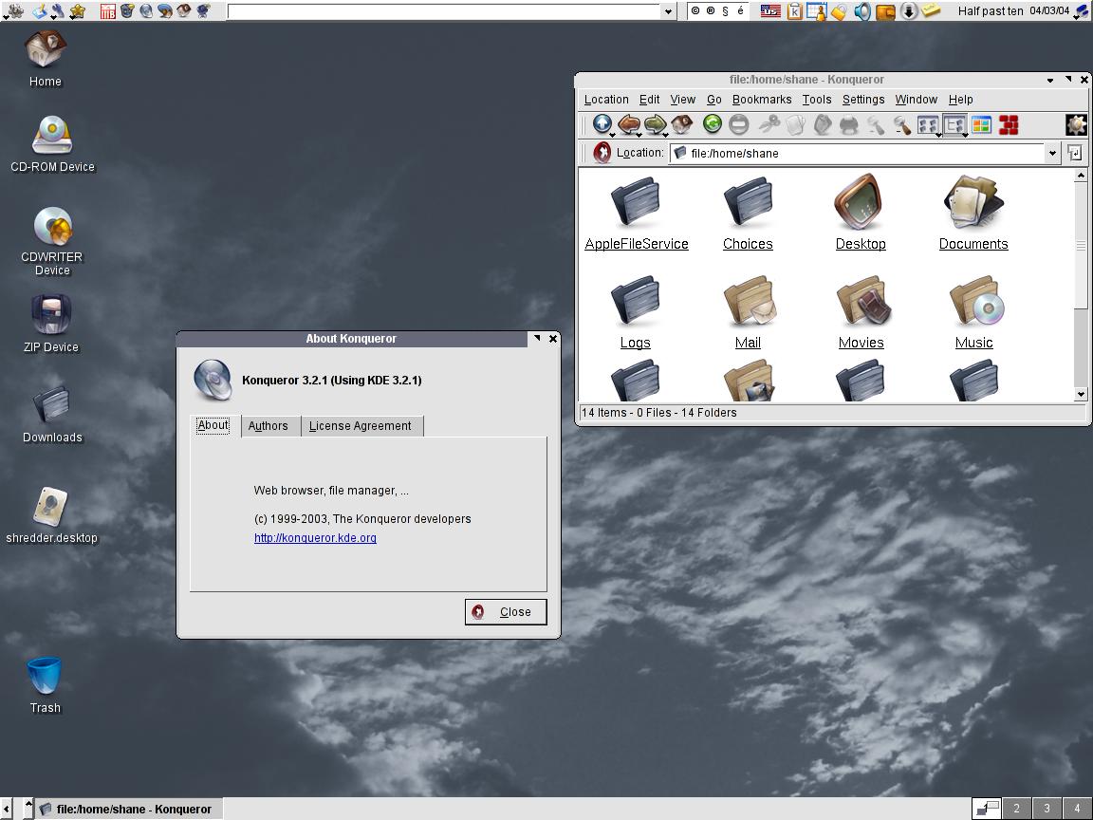1093x820 pixels.
Task: Click the gear throbber icon in Konqueror
Action: [1076, 125]
